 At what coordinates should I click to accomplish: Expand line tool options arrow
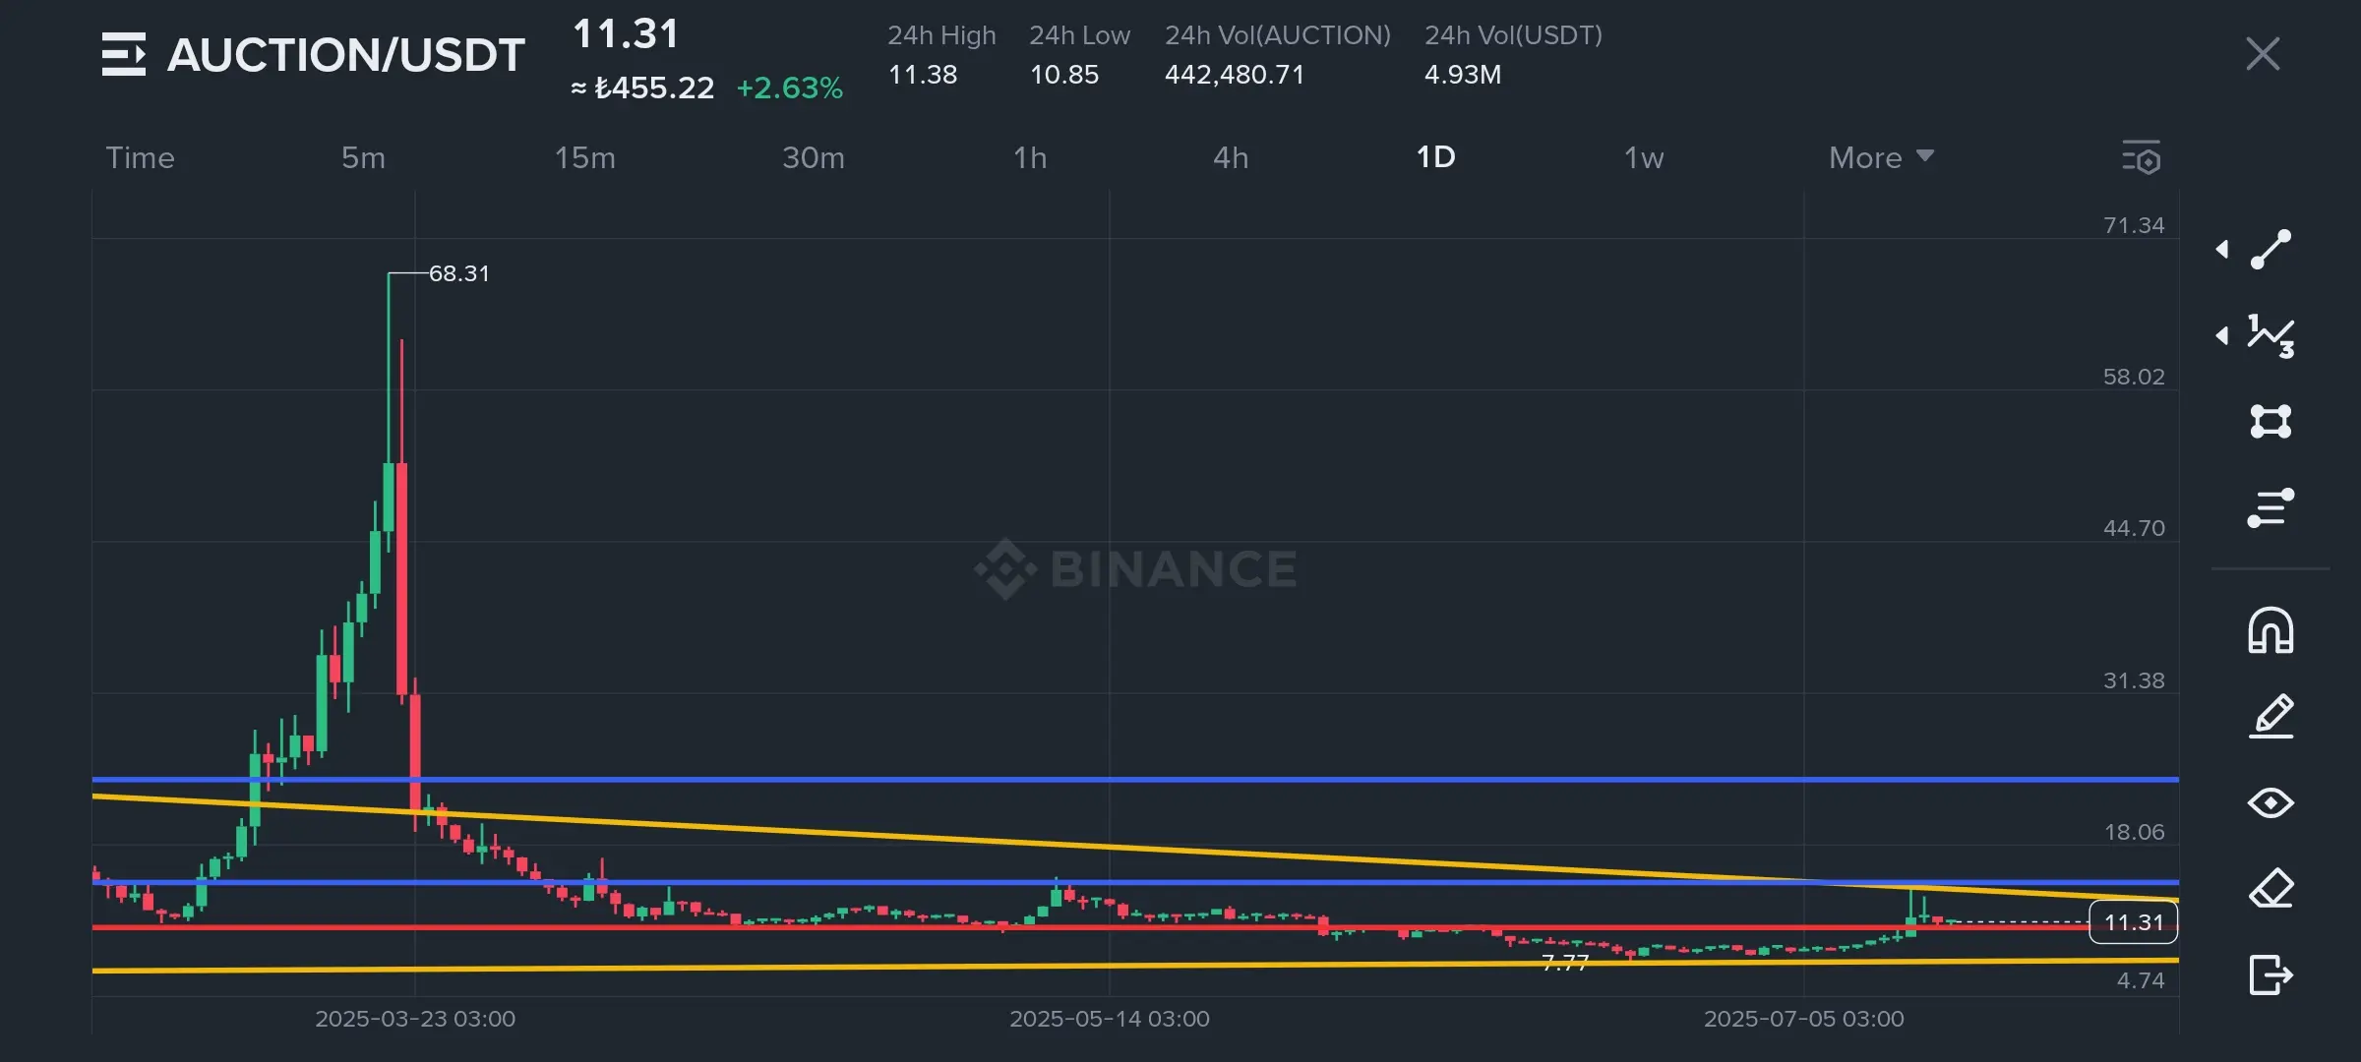pyautogui.click(x=2222, y=250)
